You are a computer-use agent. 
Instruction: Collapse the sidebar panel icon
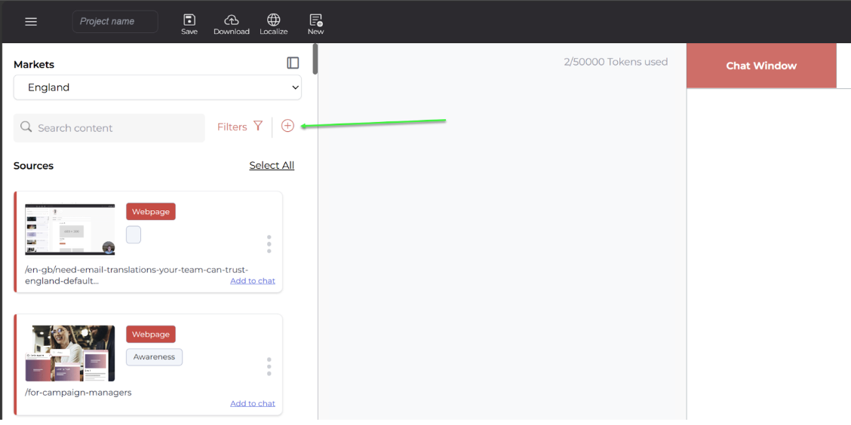tap(293, 63)
